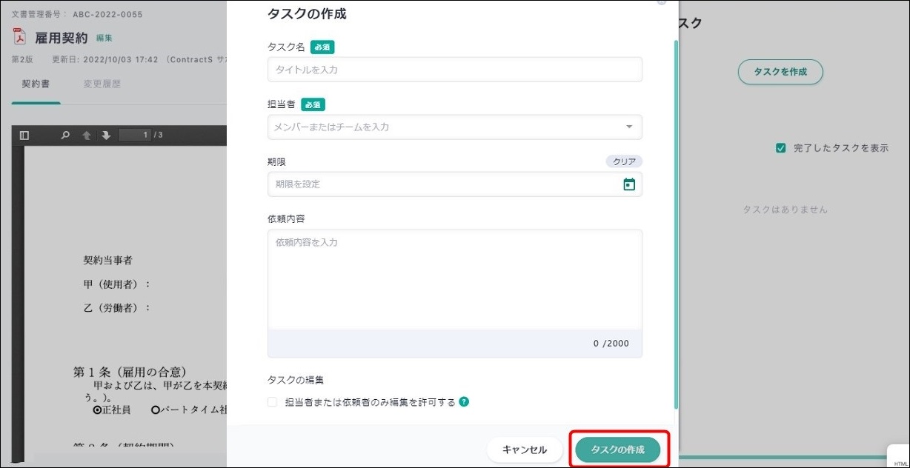
Task: Go to previous page with up arrow
Action: tap(87, 135)
